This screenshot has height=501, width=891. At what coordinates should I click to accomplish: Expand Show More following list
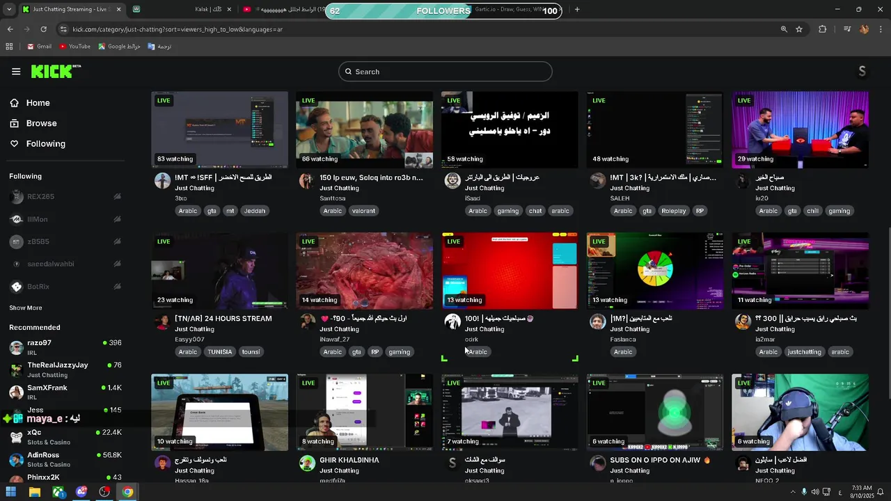(26, 308)
